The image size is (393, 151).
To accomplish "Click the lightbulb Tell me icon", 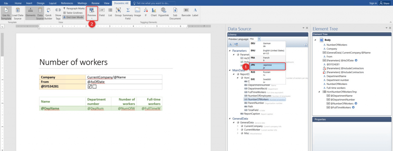I will click(135, 3).
